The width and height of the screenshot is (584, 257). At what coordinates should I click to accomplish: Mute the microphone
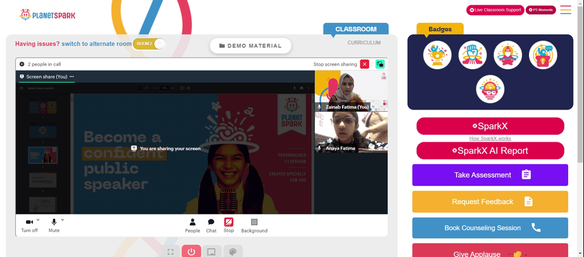click(x=54, y=226)
